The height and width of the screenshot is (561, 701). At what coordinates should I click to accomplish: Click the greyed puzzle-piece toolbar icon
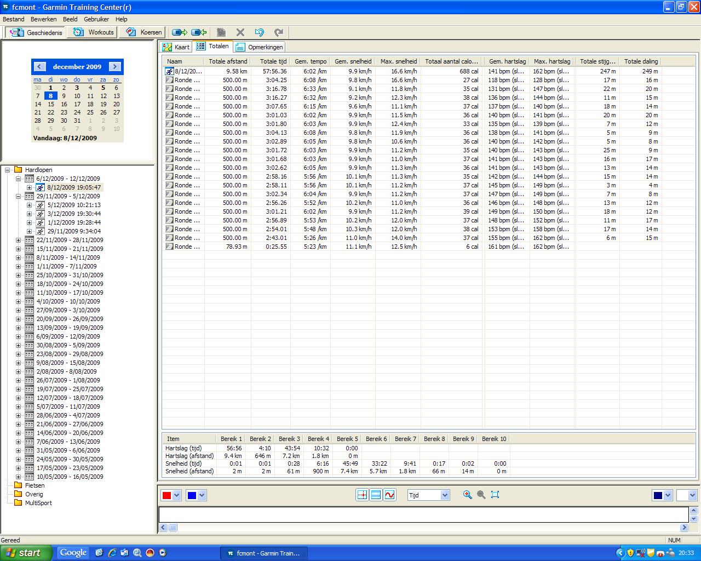pyautogui.click(x=221, y=32)
